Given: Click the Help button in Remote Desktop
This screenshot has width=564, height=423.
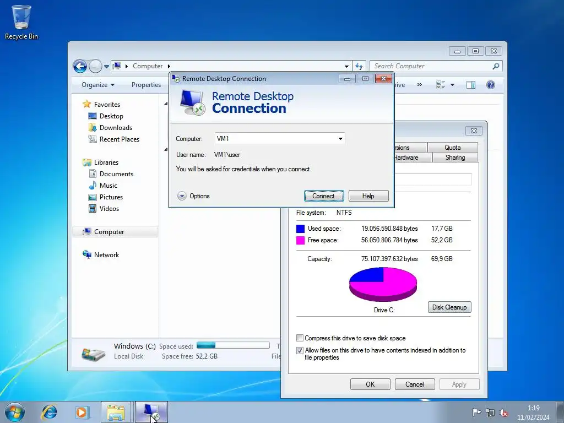Looking at the screenshot, I should [368, 196].
